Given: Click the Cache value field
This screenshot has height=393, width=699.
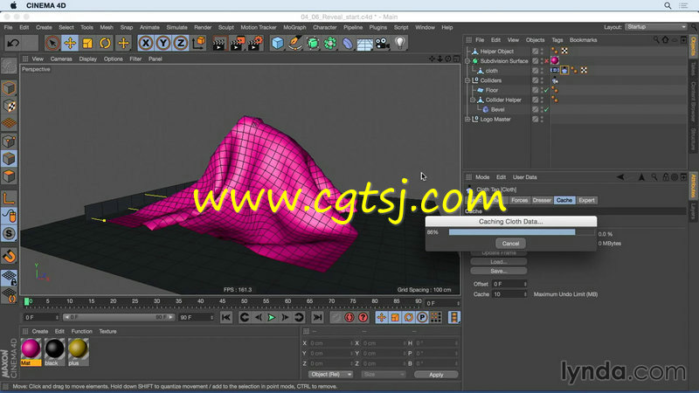Looking at the screenshot, I should coord(509,294).
